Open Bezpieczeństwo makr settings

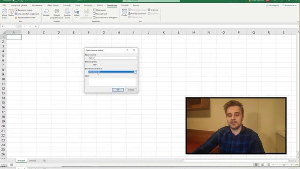[25, 17]
